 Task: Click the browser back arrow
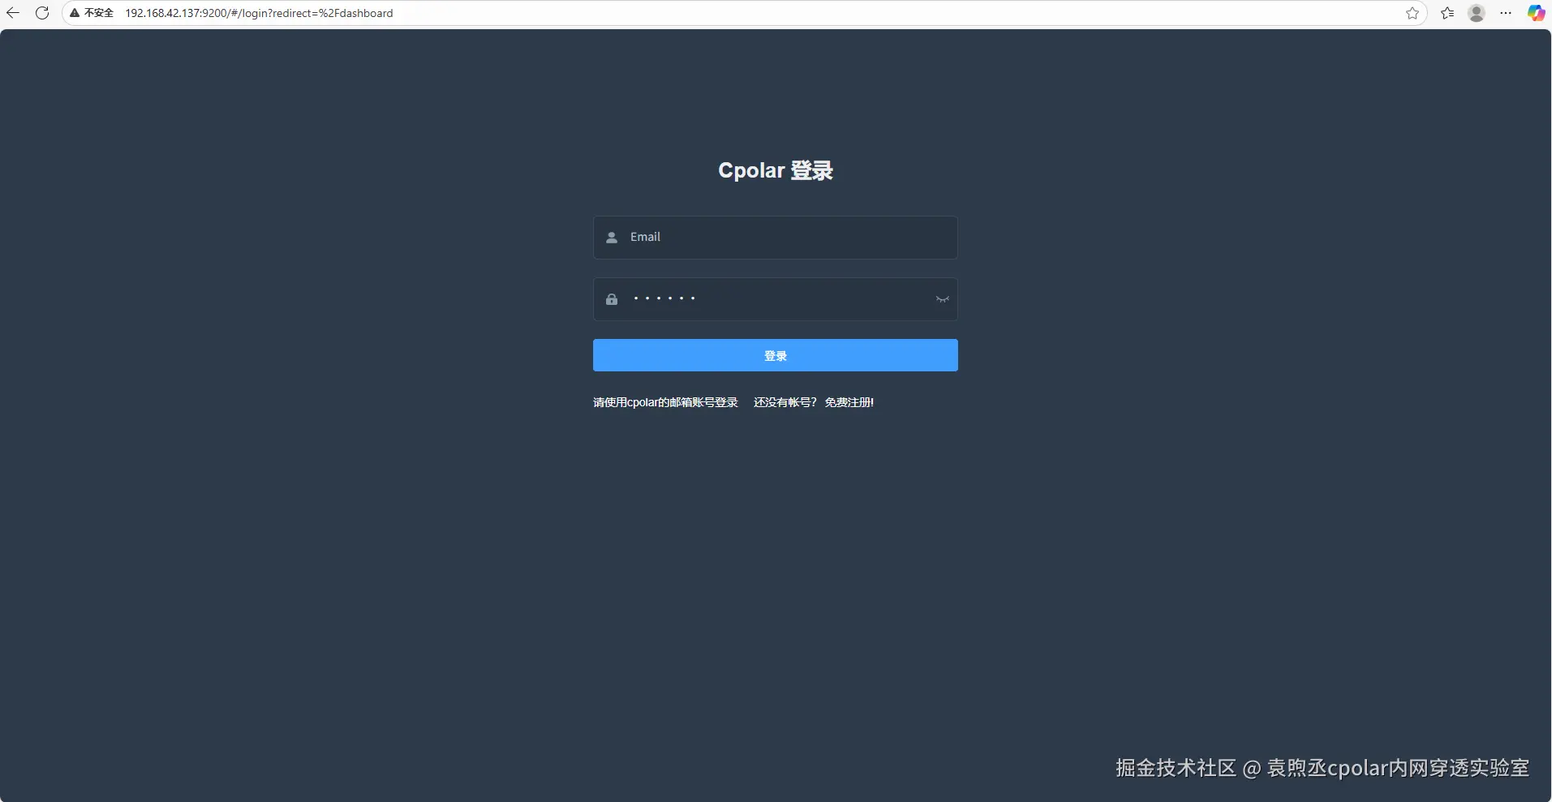tap(12, 13)
